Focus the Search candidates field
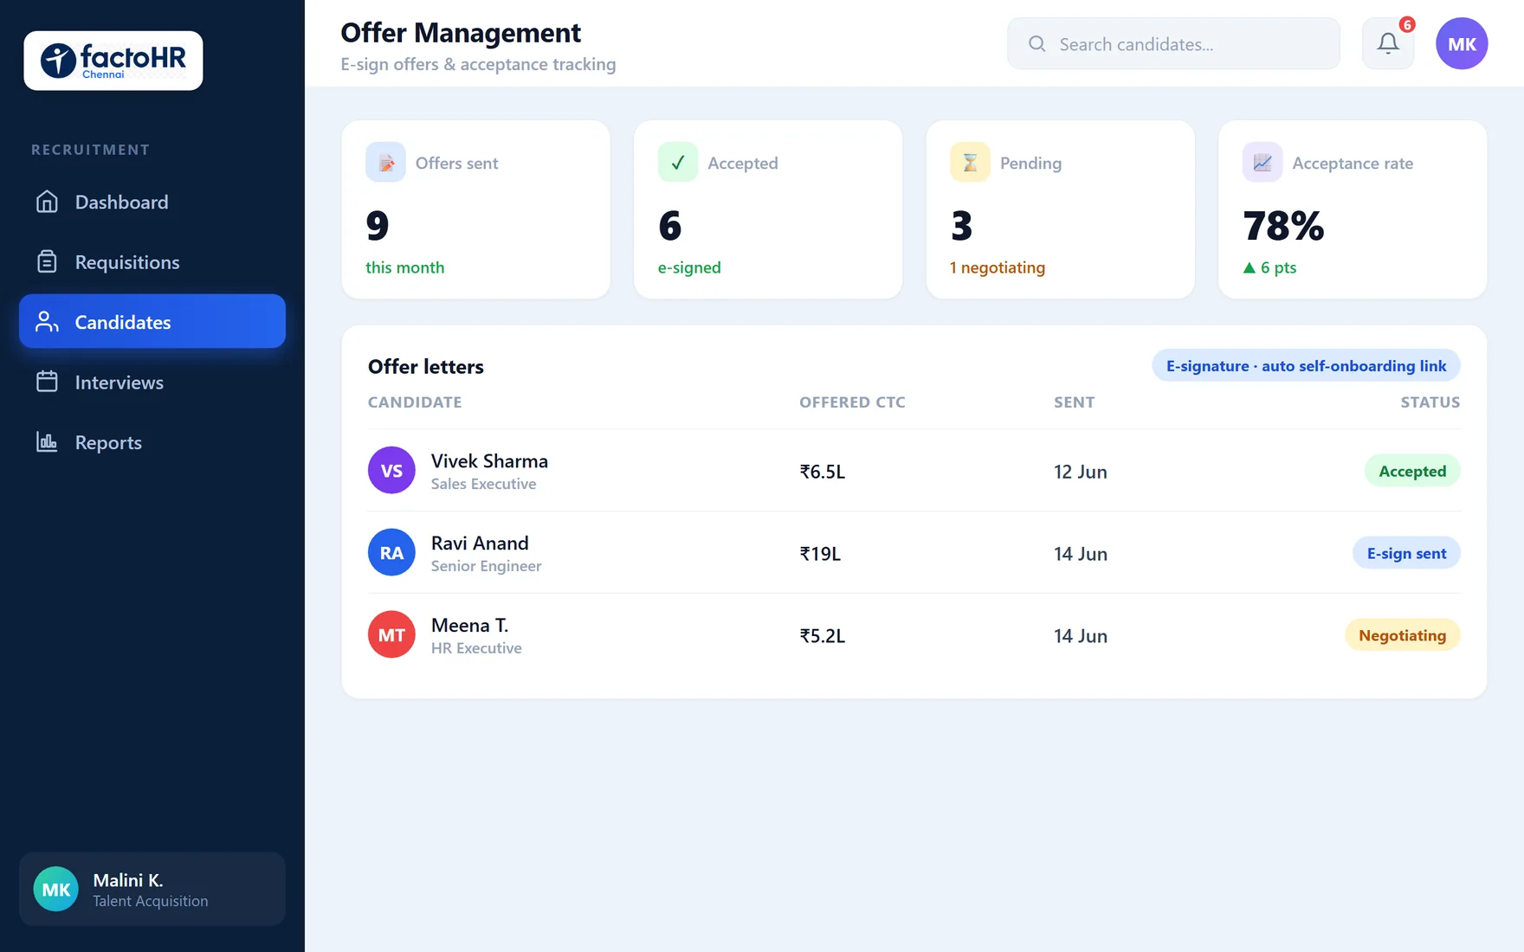 point(1173,43)
